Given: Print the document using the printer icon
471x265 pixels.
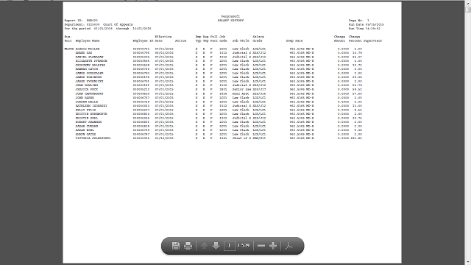Looking at the screenshot, I should click(x=188, y=246).
